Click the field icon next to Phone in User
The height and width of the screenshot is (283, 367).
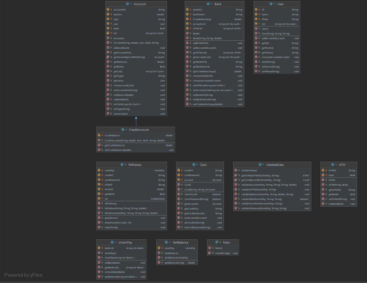tap(256, 19)
